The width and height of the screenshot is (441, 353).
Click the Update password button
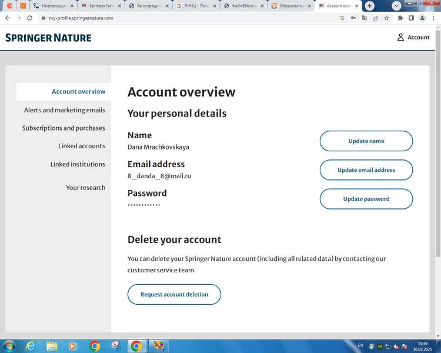366,199
